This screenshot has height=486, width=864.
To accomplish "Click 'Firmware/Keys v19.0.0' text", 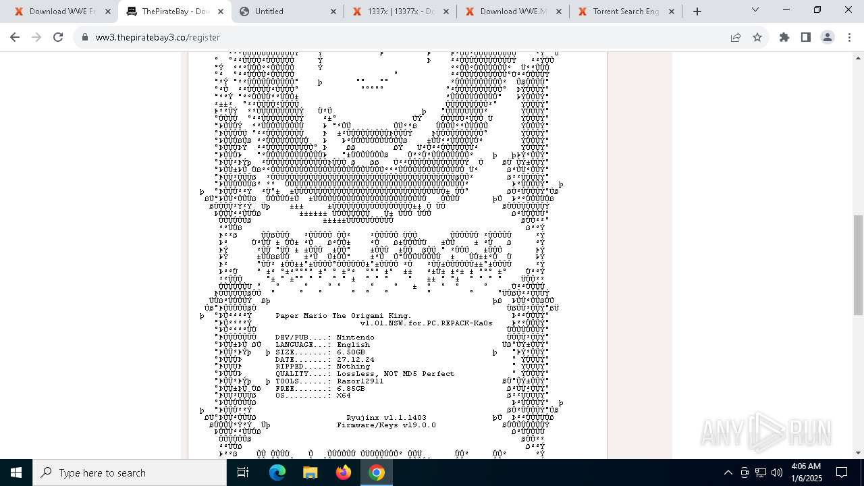I will (x=386, y=425).
